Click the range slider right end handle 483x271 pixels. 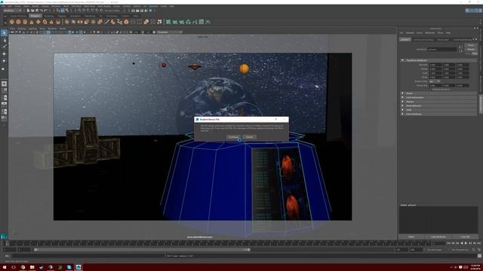pyautogui.click(x=248, y=250)
